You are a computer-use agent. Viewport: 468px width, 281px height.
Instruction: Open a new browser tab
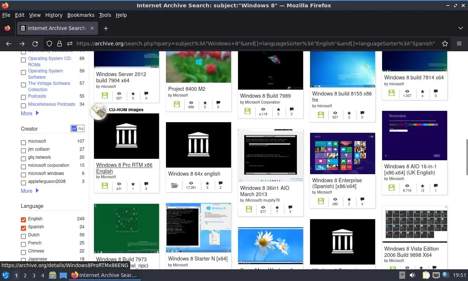click(x=106, y=28)
